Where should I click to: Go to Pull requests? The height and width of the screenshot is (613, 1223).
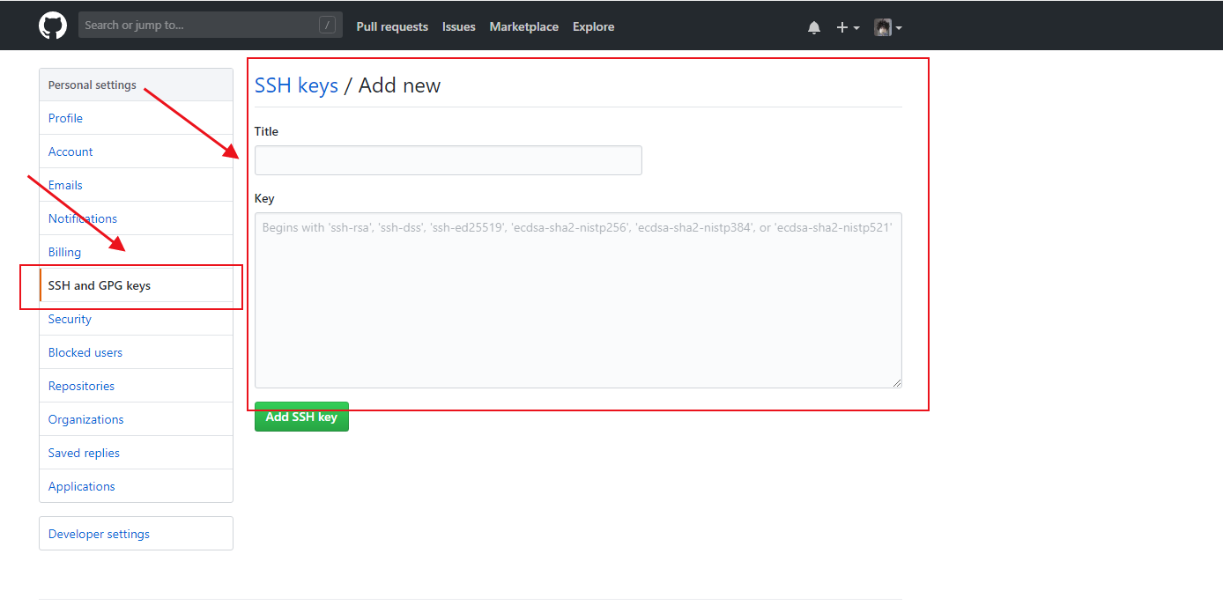[392, 26]
